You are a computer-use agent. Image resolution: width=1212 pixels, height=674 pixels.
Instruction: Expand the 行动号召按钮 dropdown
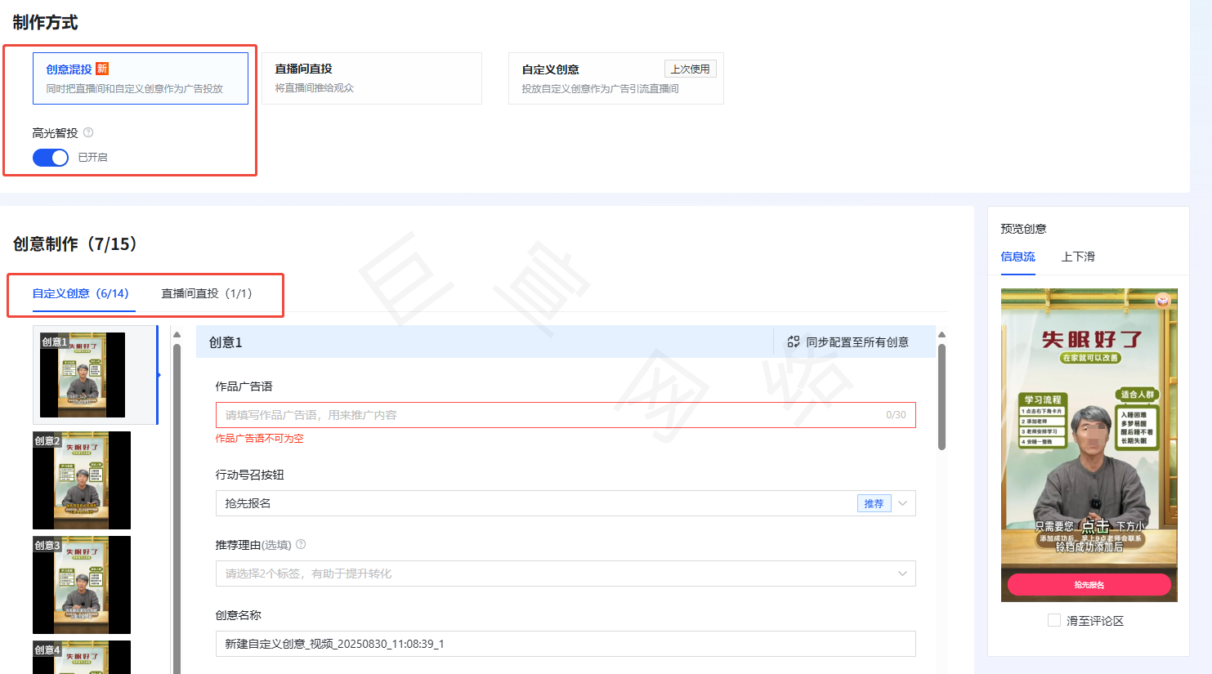(902, 503)
